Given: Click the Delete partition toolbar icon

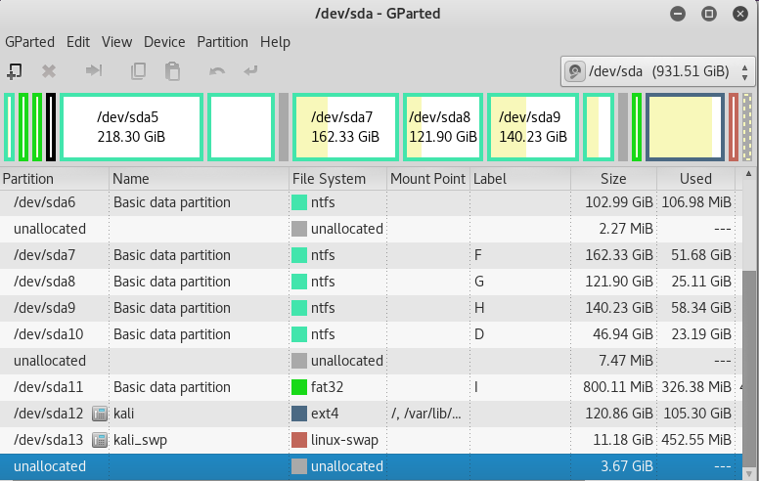Looking at the screenshot, I should [48, 71].
